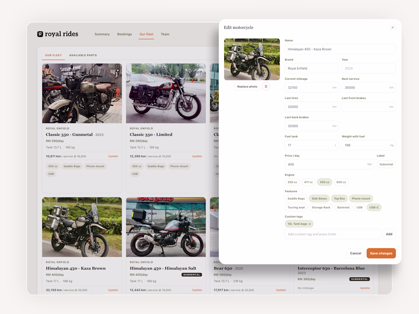Toggle the 450 cc engine option
The width and height of the screenshot is (419, 314).
pos(325,182)
